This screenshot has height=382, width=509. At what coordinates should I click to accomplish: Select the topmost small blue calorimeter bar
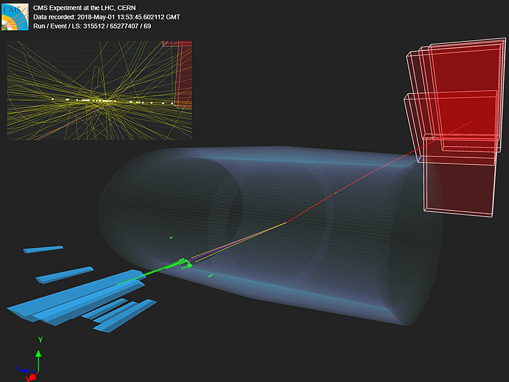coord(43,249)
